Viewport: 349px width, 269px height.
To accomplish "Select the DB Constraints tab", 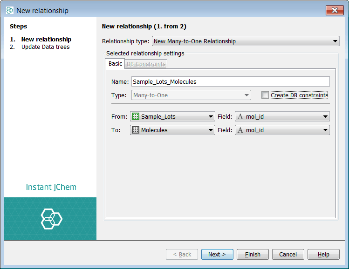I will [146, 64].
